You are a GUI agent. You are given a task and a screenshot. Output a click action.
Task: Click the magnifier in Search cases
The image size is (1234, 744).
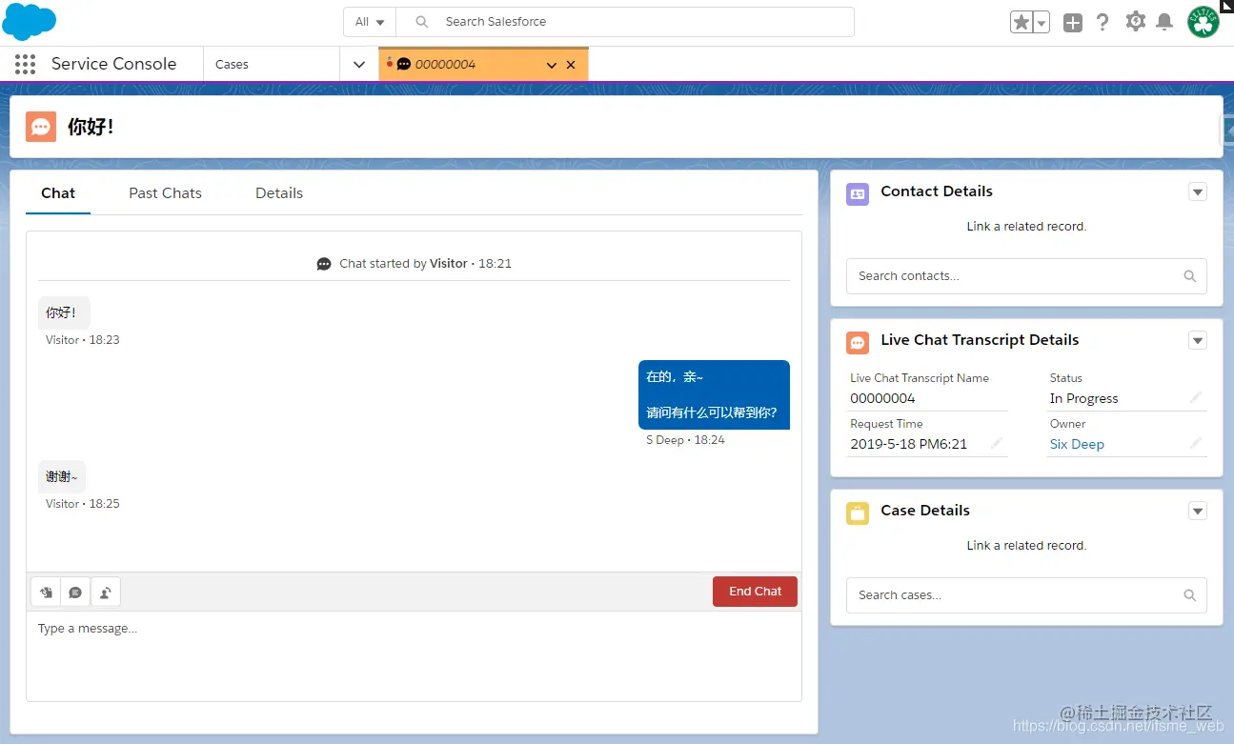1189,595
